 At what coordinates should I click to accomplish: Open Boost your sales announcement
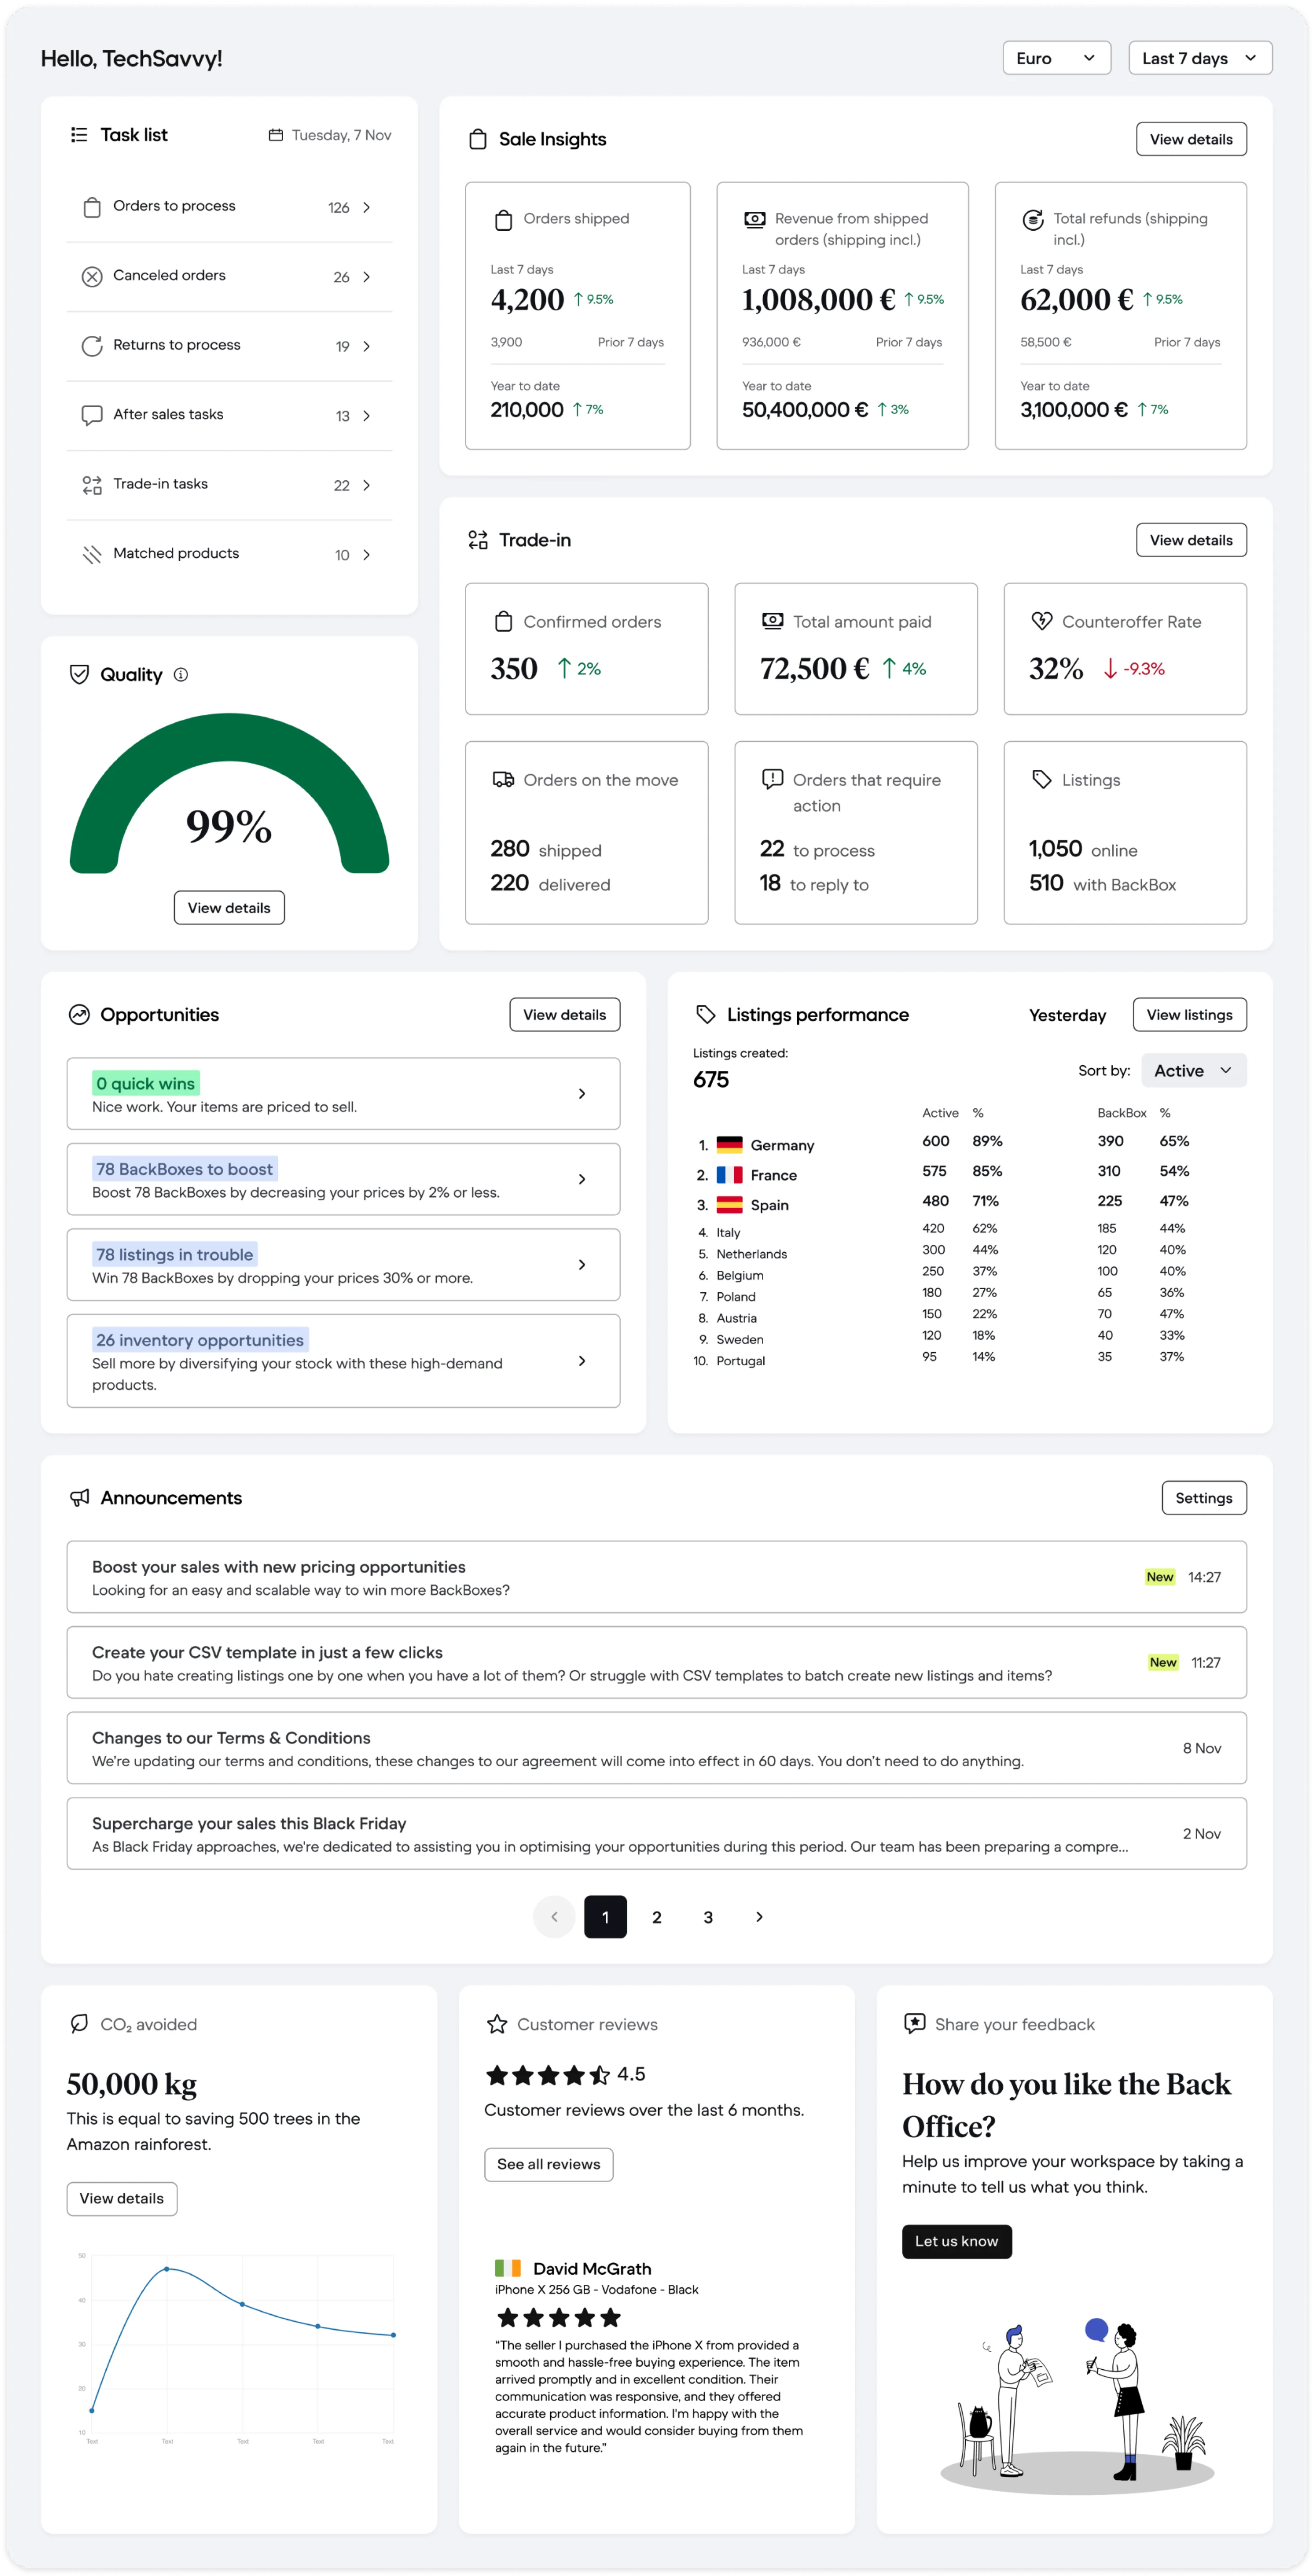tap(656, 1577)
